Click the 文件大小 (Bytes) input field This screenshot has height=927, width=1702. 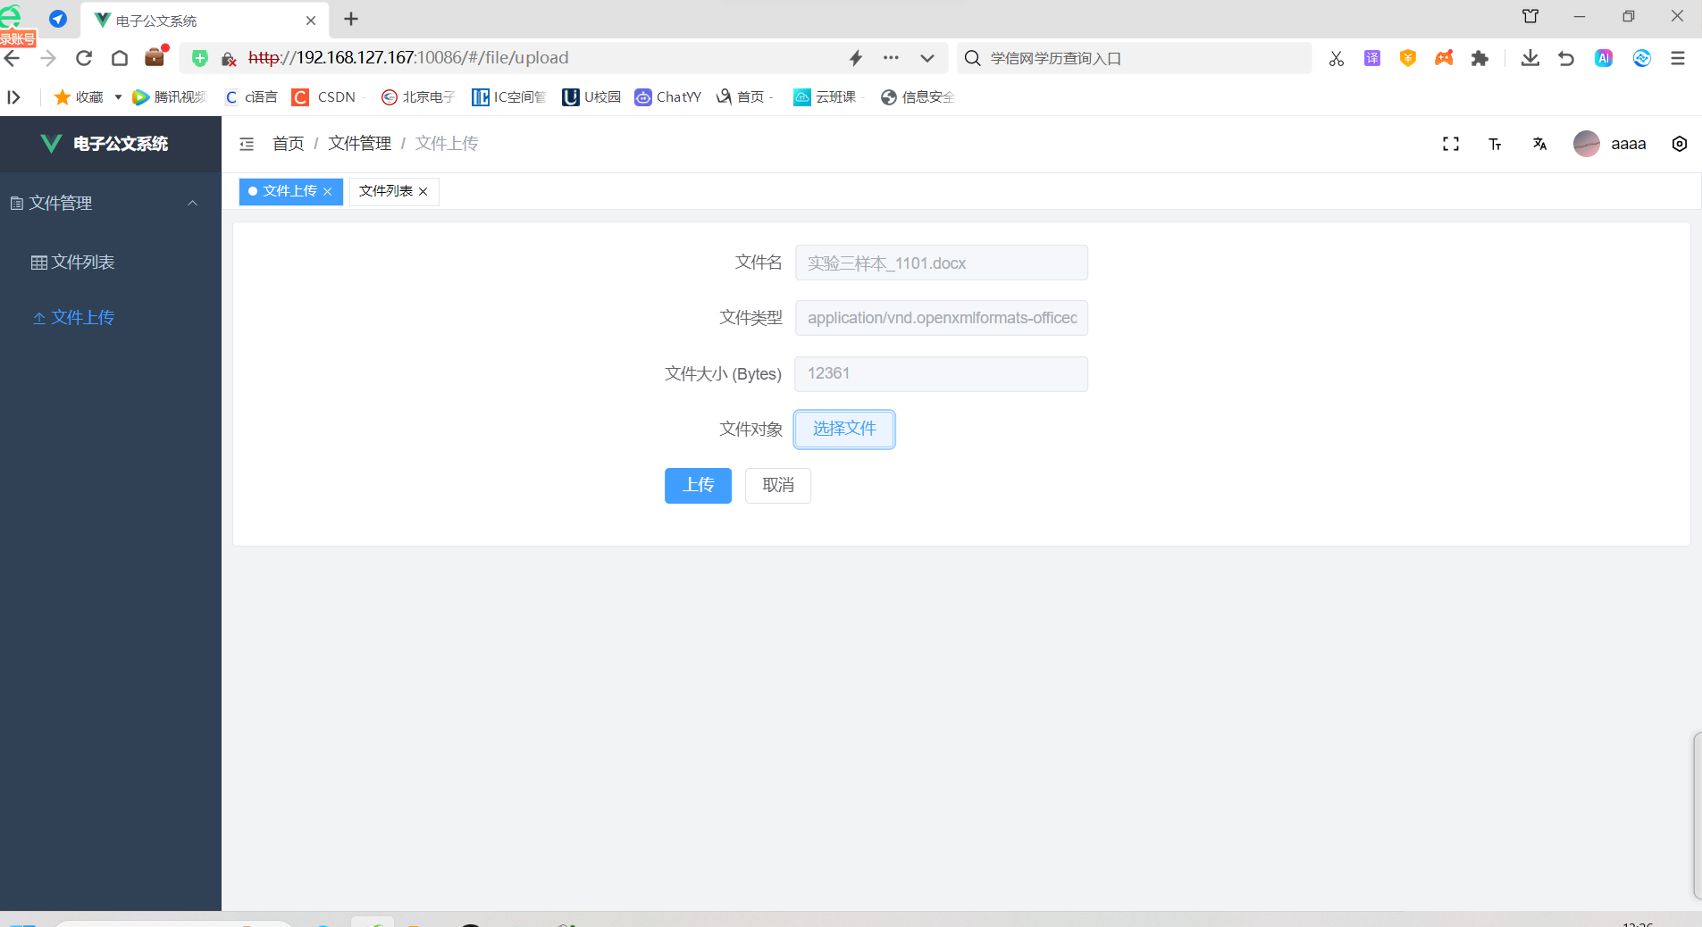[x=942, y=374]
